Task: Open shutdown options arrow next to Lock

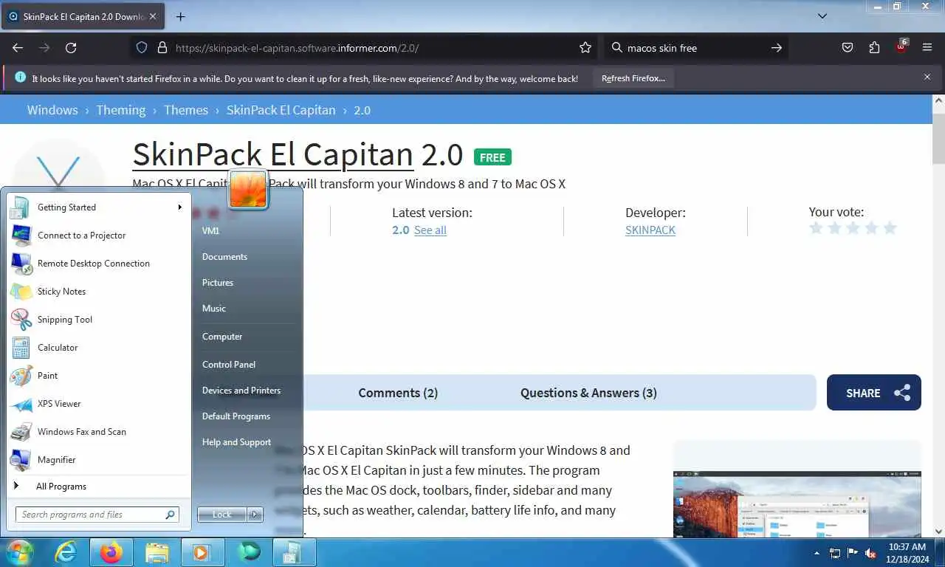Action: pos(255,515)
